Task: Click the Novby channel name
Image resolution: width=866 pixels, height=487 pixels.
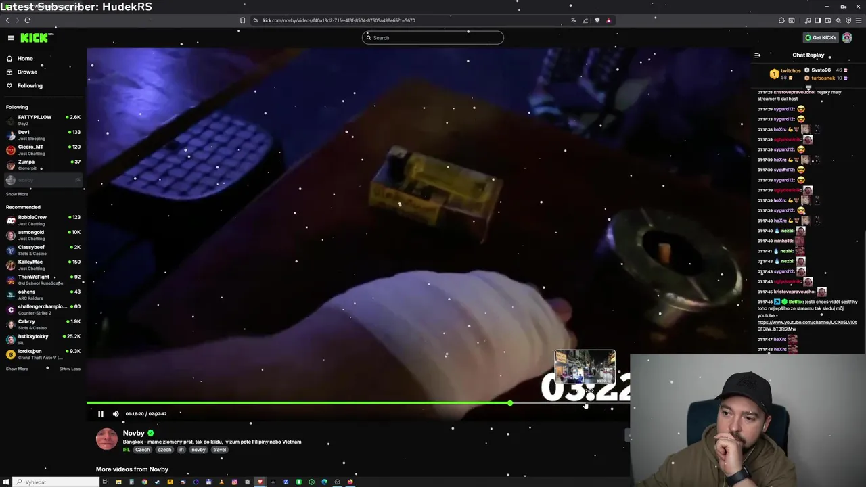Action: 134,434
